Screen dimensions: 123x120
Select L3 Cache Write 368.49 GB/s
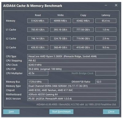(60, 47)
